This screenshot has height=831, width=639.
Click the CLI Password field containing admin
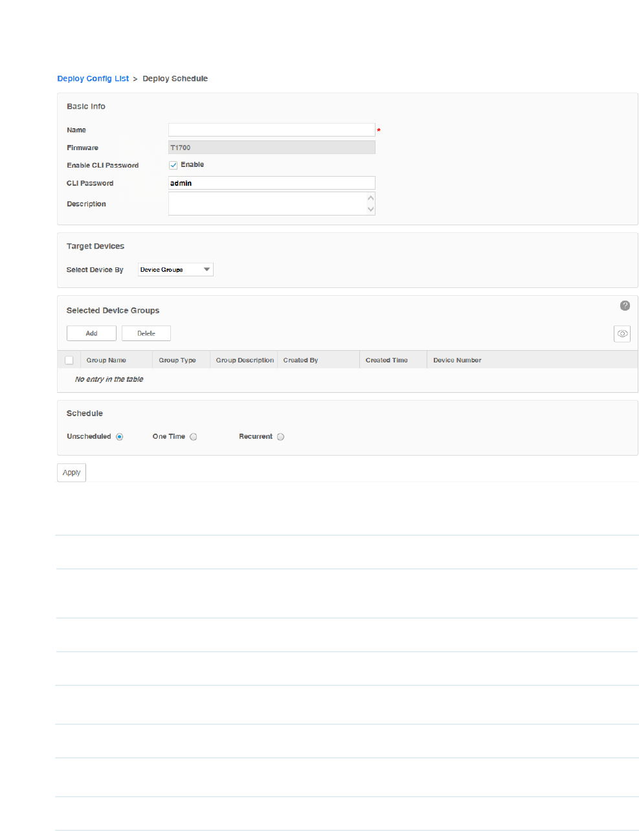(x=272, y=183)
